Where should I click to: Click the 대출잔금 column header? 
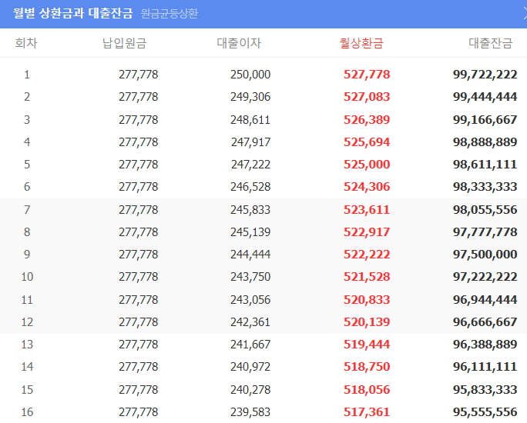(490, 43)
